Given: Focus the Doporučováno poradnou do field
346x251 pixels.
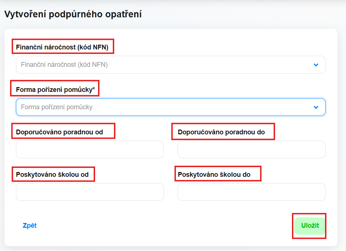Looking at the screenshot, I should [x=252, y=149].
